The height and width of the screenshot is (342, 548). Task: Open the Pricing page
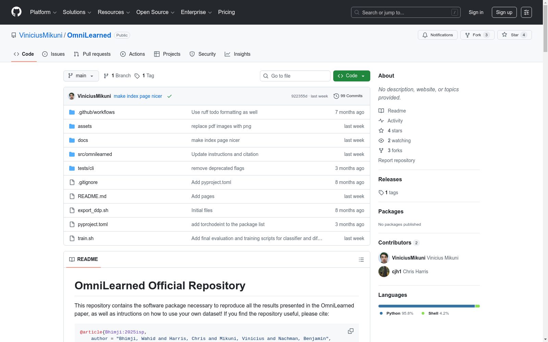click(226, 12)
